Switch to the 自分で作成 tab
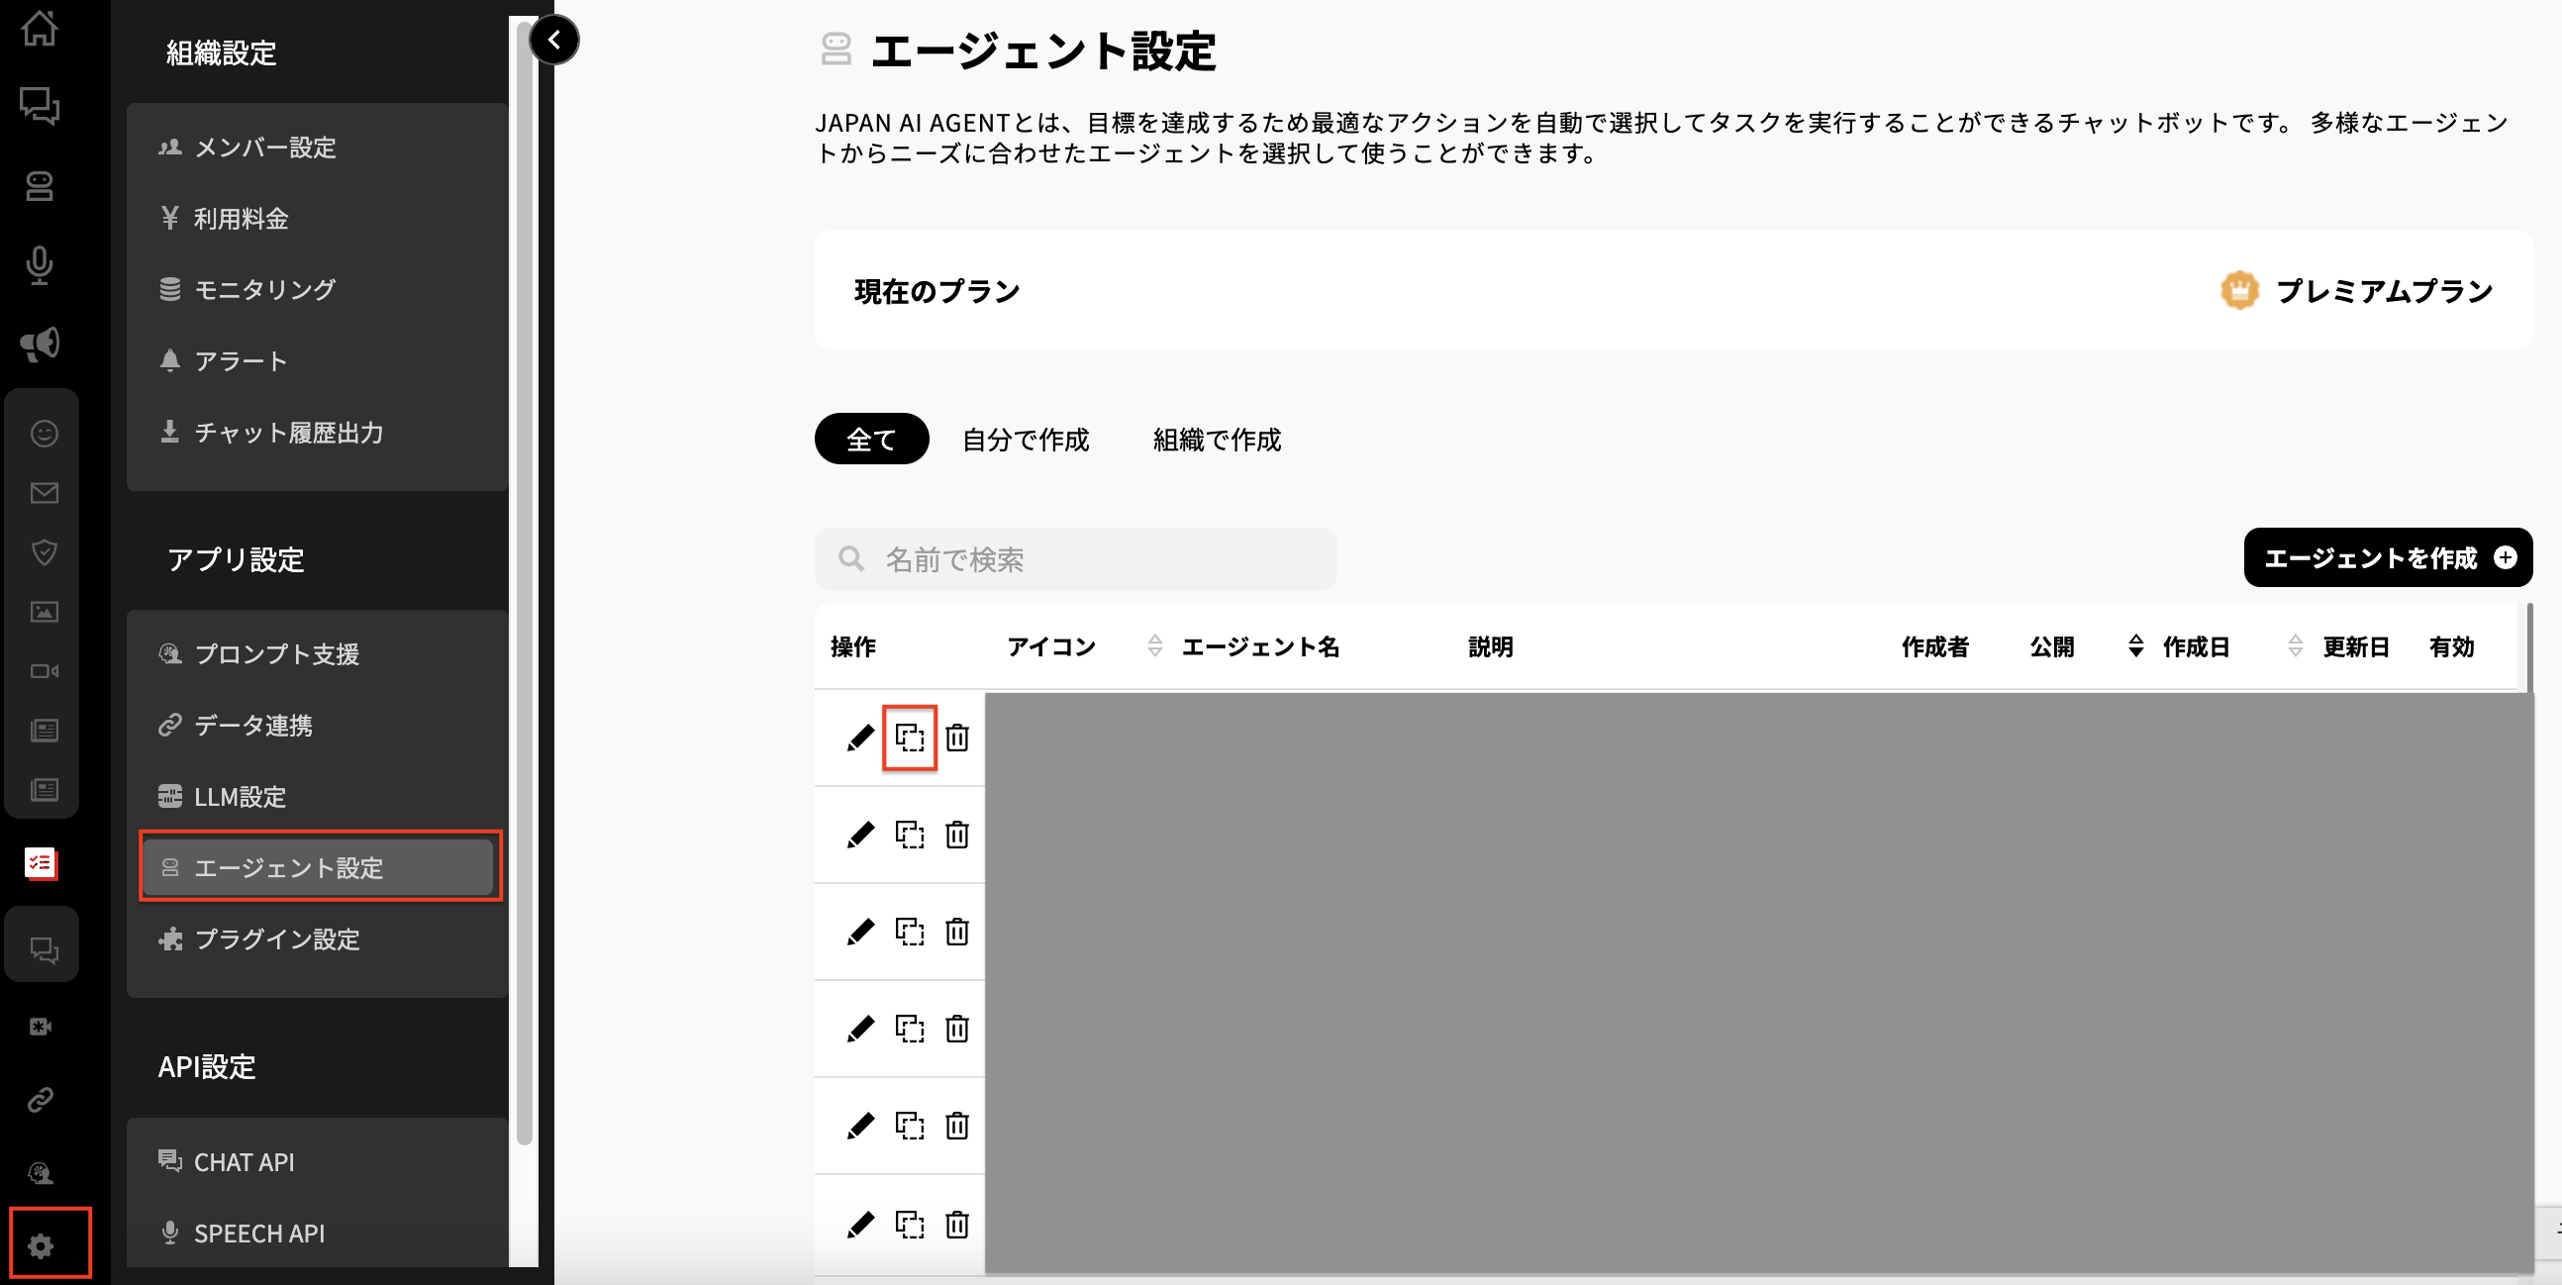Viewport: 2562px width, 1285px height. click(1027, 440)
